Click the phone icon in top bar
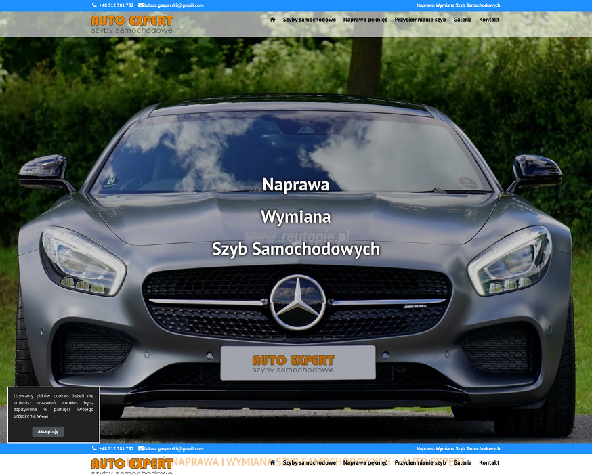This screenshot has height=474, width=592. (94, 5)
